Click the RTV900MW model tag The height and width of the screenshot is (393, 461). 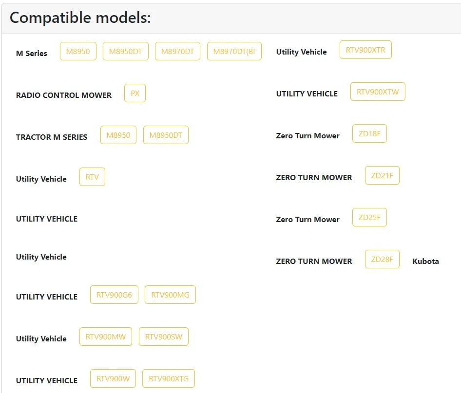click(x=105, y=337)
